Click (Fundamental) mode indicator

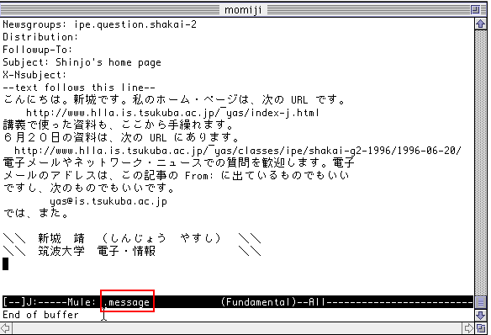coord(259,302)
